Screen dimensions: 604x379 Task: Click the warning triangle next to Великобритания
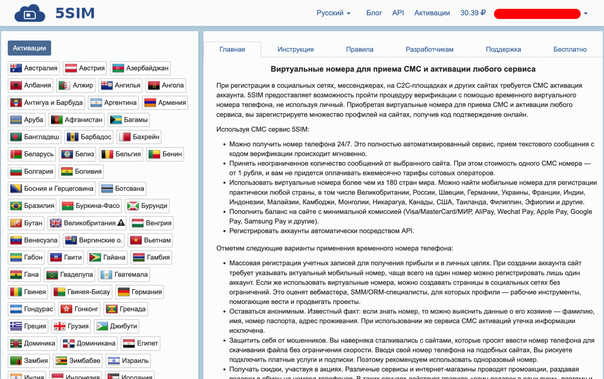pos(121,223)
